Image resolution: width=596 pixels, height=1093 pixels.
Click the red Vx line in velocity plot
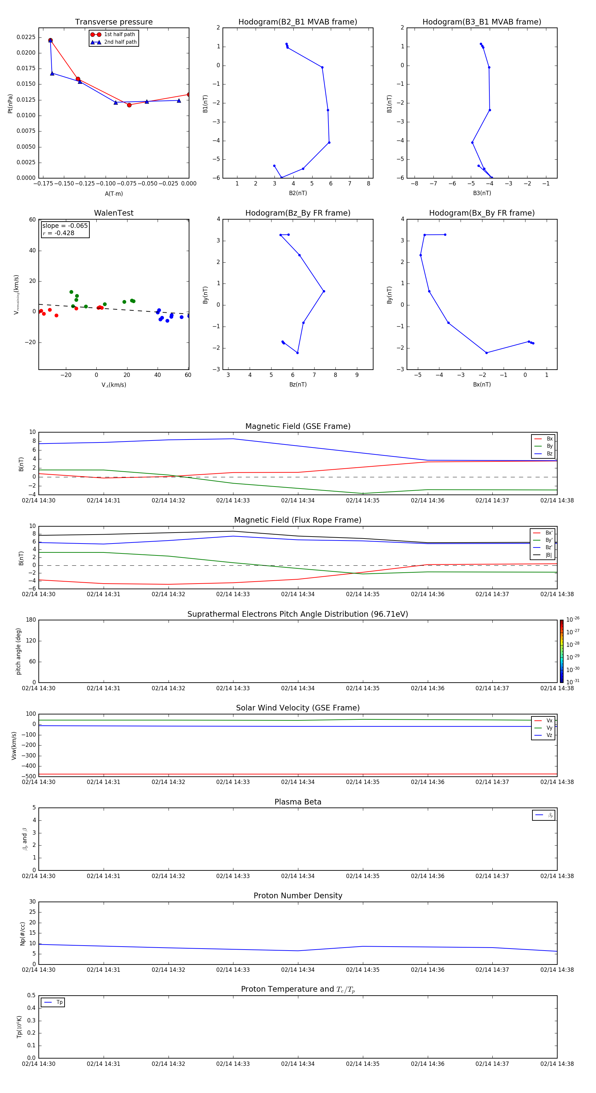pyautogui.click(x=298, y=774)
